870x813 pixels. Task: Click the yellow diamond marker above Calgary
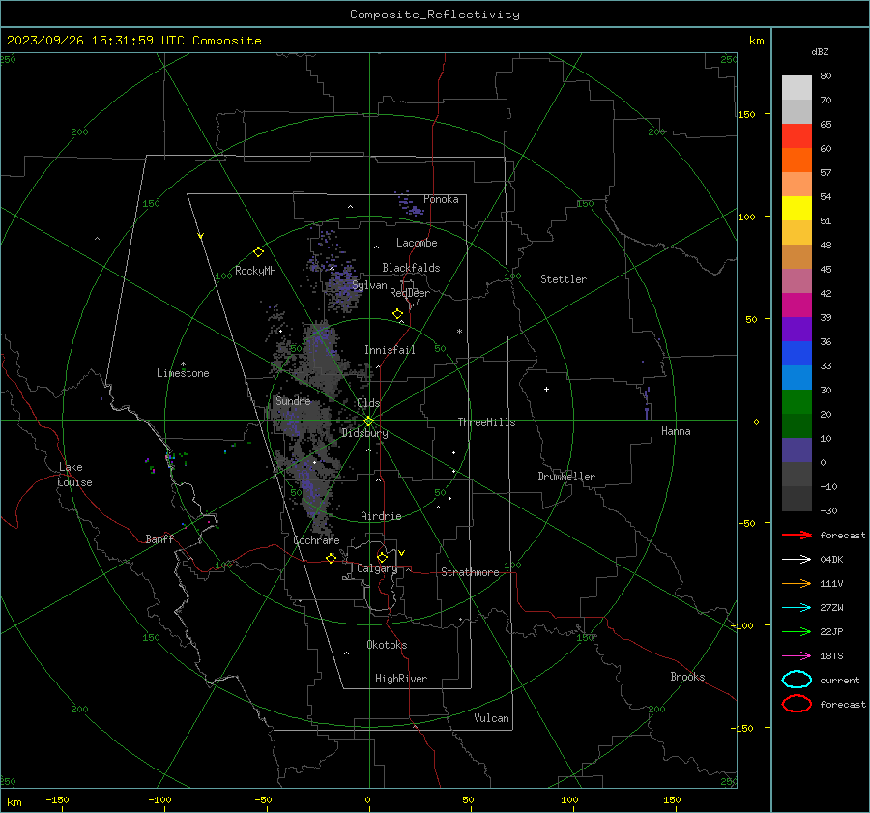click(382, 557)
